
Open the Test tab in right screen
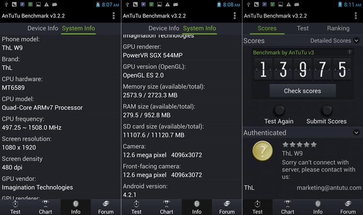302,28
